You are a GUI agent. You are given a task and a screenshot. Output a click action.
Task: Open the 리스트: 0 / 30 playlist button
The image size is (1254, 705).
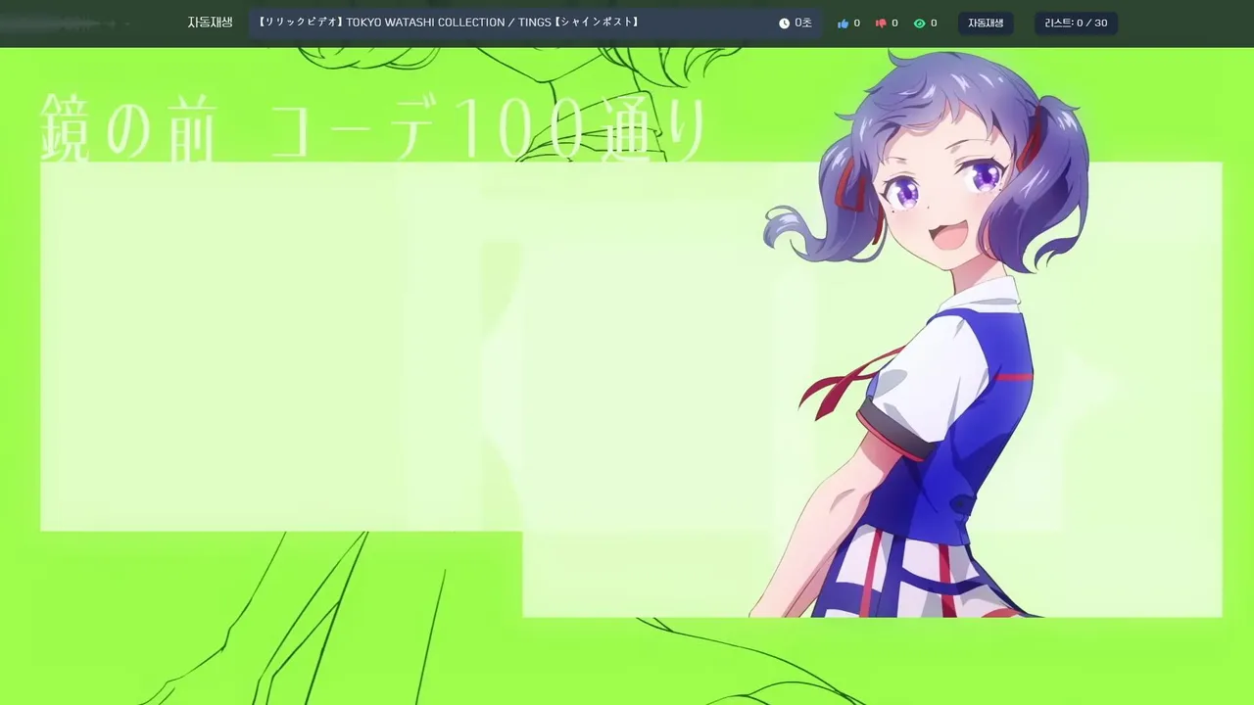tap(1076, 23)
